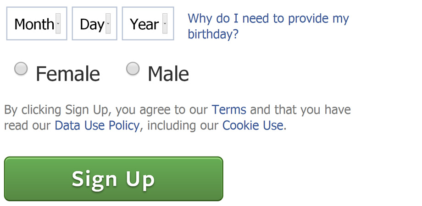Click the small arrow on Year selector
The height and width of the screenshot is (206, 422).
(165, 24)
